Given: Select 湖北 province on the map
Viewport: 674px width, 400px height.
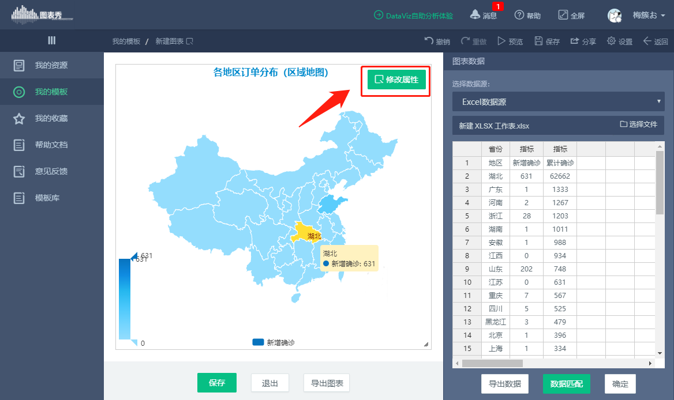Looking at the screenshot, I should 306,233.
